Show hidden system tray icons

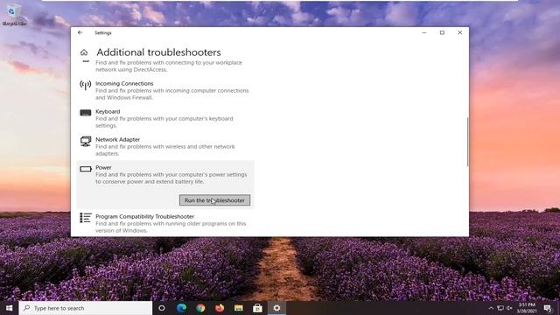point(491,308)
